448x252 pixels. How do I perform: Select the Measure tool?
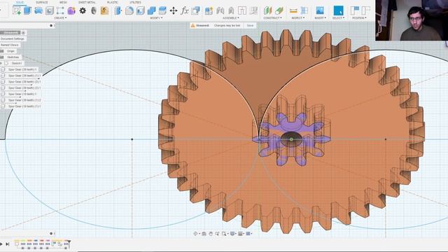293,11
